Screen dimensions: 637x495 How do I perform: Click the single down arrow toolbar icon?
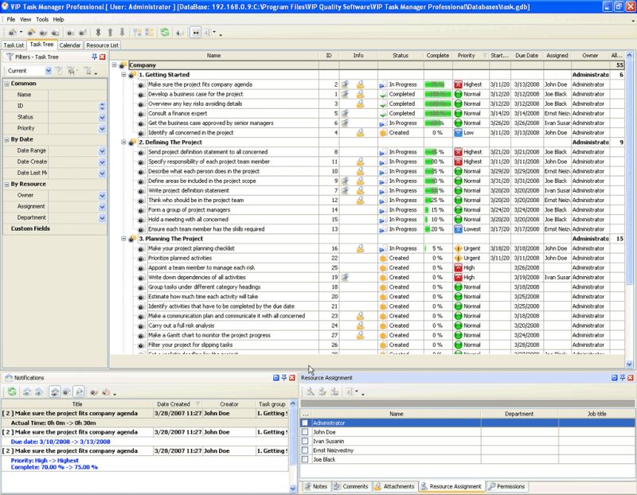click(122, 32)
